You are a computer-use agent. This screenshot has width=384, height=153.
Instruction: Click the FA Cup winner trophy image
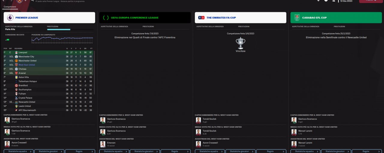241,43
